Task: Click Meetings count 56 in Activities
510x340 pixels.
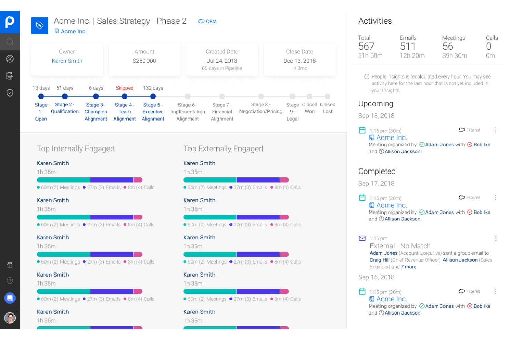Action: [448, 46]
